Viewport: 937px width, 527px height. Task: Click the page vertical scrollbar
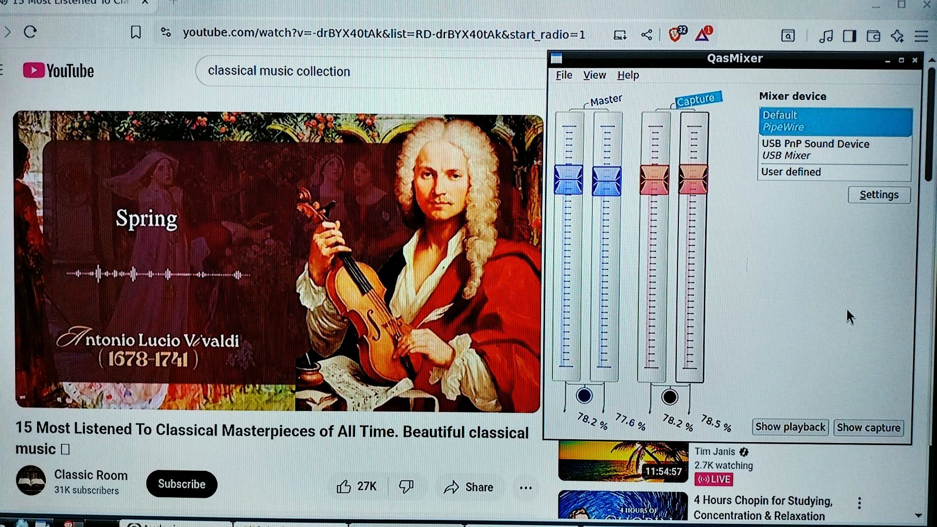[931, 124]
